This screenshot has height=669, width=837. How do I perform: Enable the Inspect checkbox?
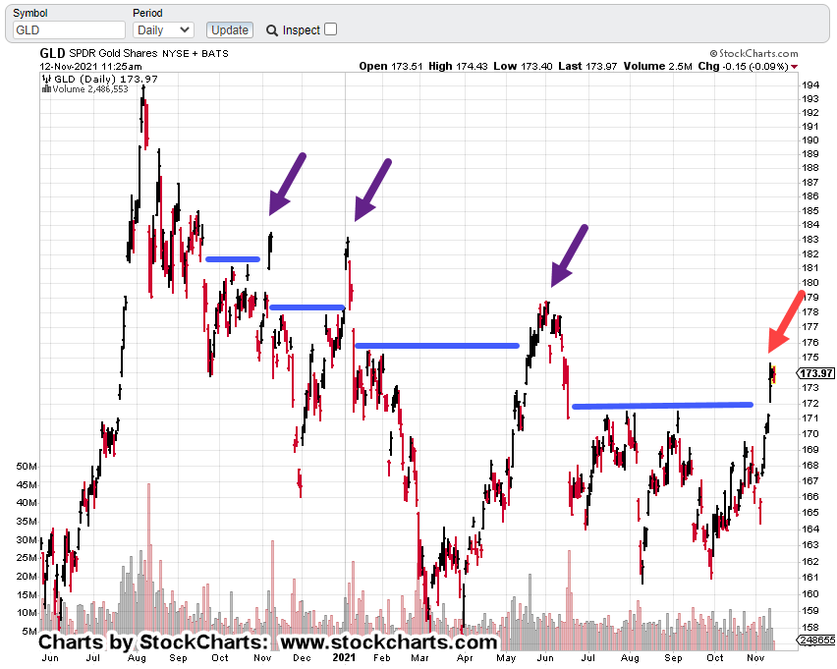point(330,29)
